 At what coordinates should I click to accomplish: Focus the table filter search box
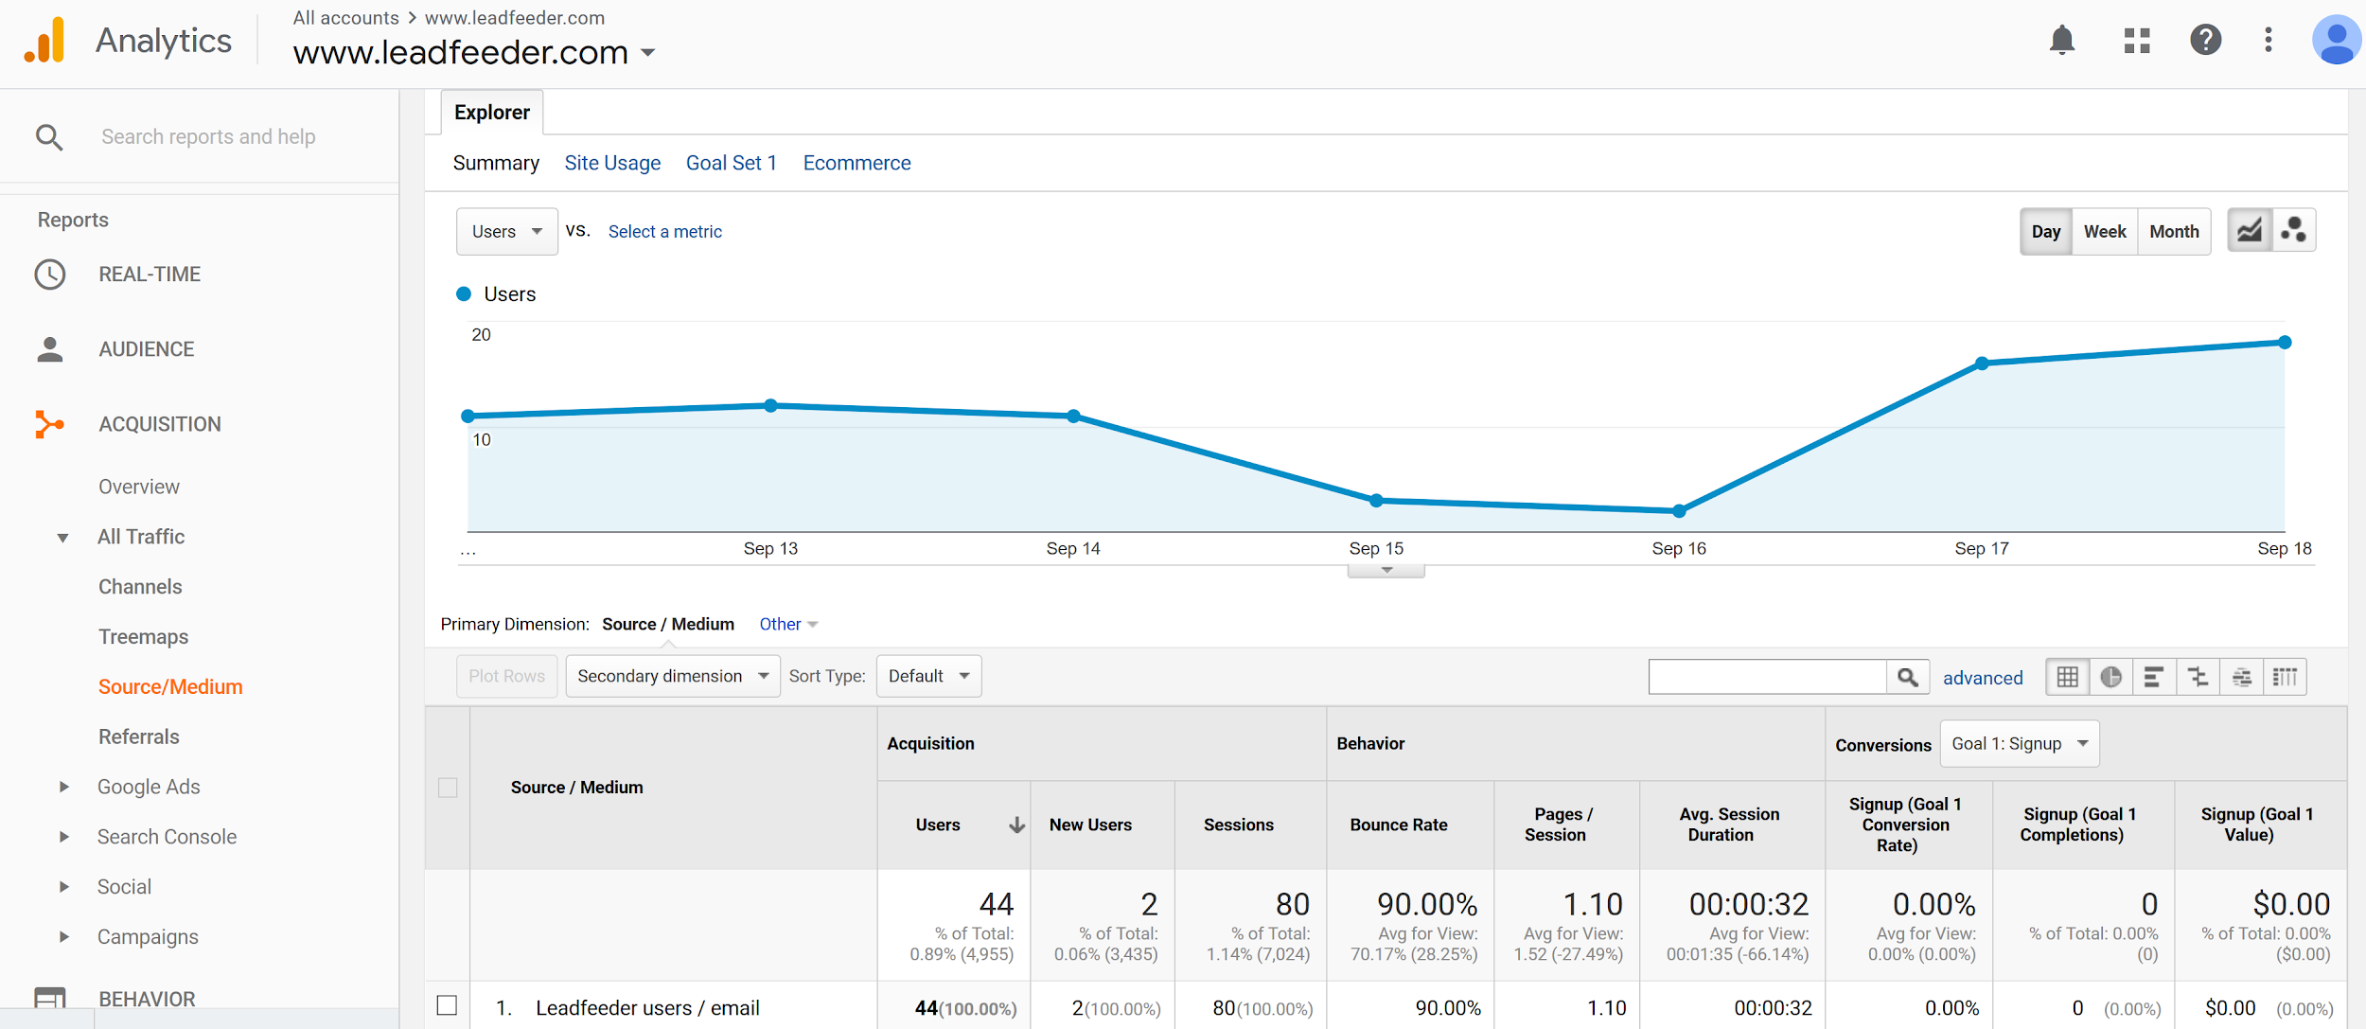point(1767,677)
